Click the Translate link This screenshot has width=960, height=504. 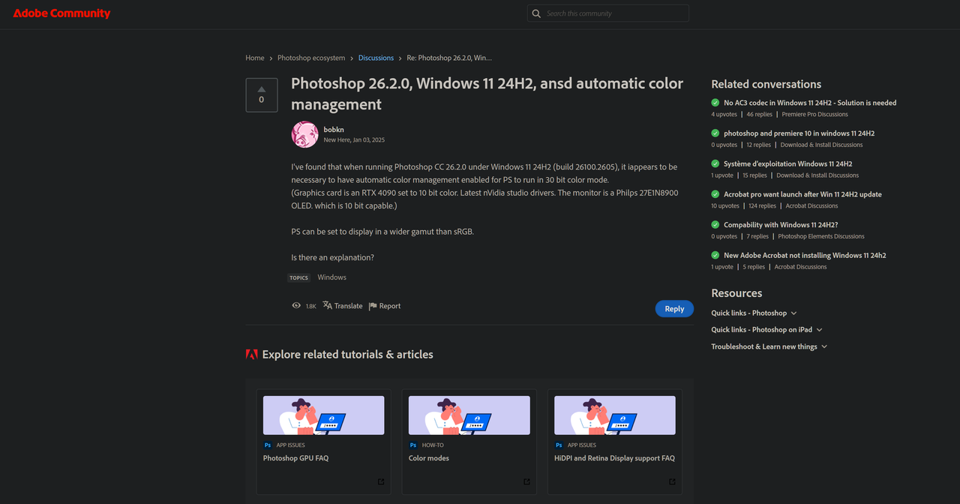point(348,306)
